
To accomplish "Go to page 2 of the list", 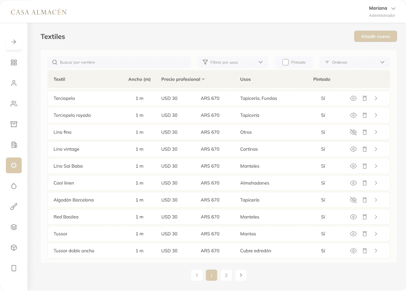I will [x=226, y=275].
